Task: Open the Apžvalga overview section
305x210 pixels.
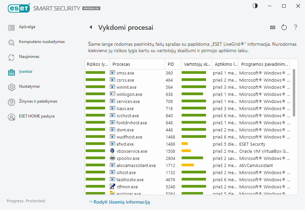Action: point(27,27)
